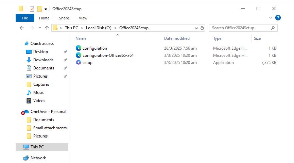Sort files by Date modified column

click(177, 38)
